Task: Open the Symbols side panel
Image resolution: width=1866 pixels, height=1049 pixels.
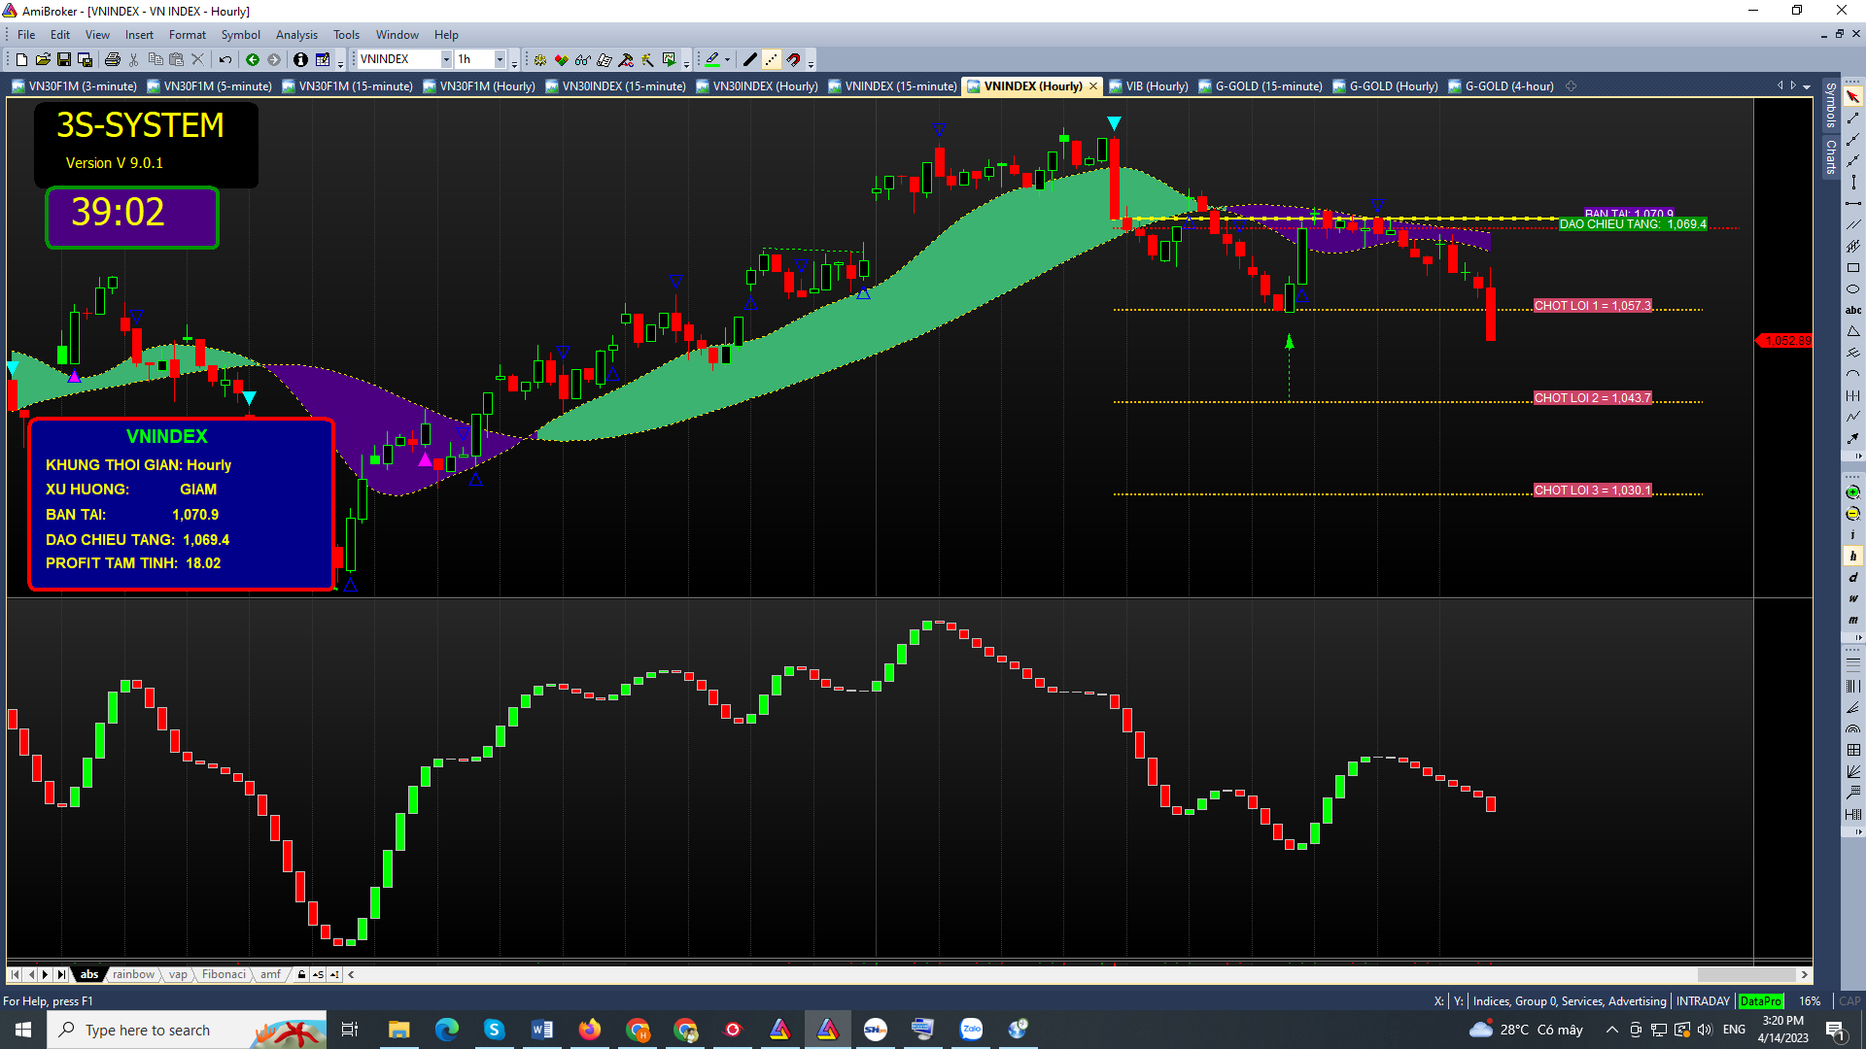Action: [x=1830, y=105]
